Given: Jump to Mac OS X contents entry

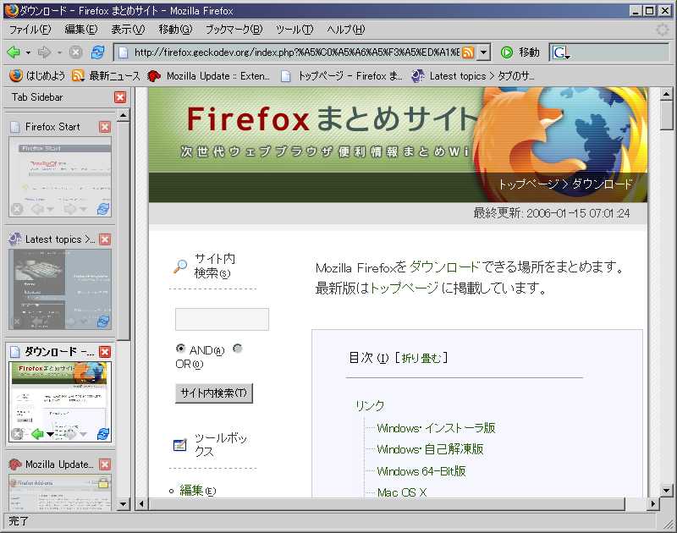Looking at the screenshot, I should (x=401, y=492).
